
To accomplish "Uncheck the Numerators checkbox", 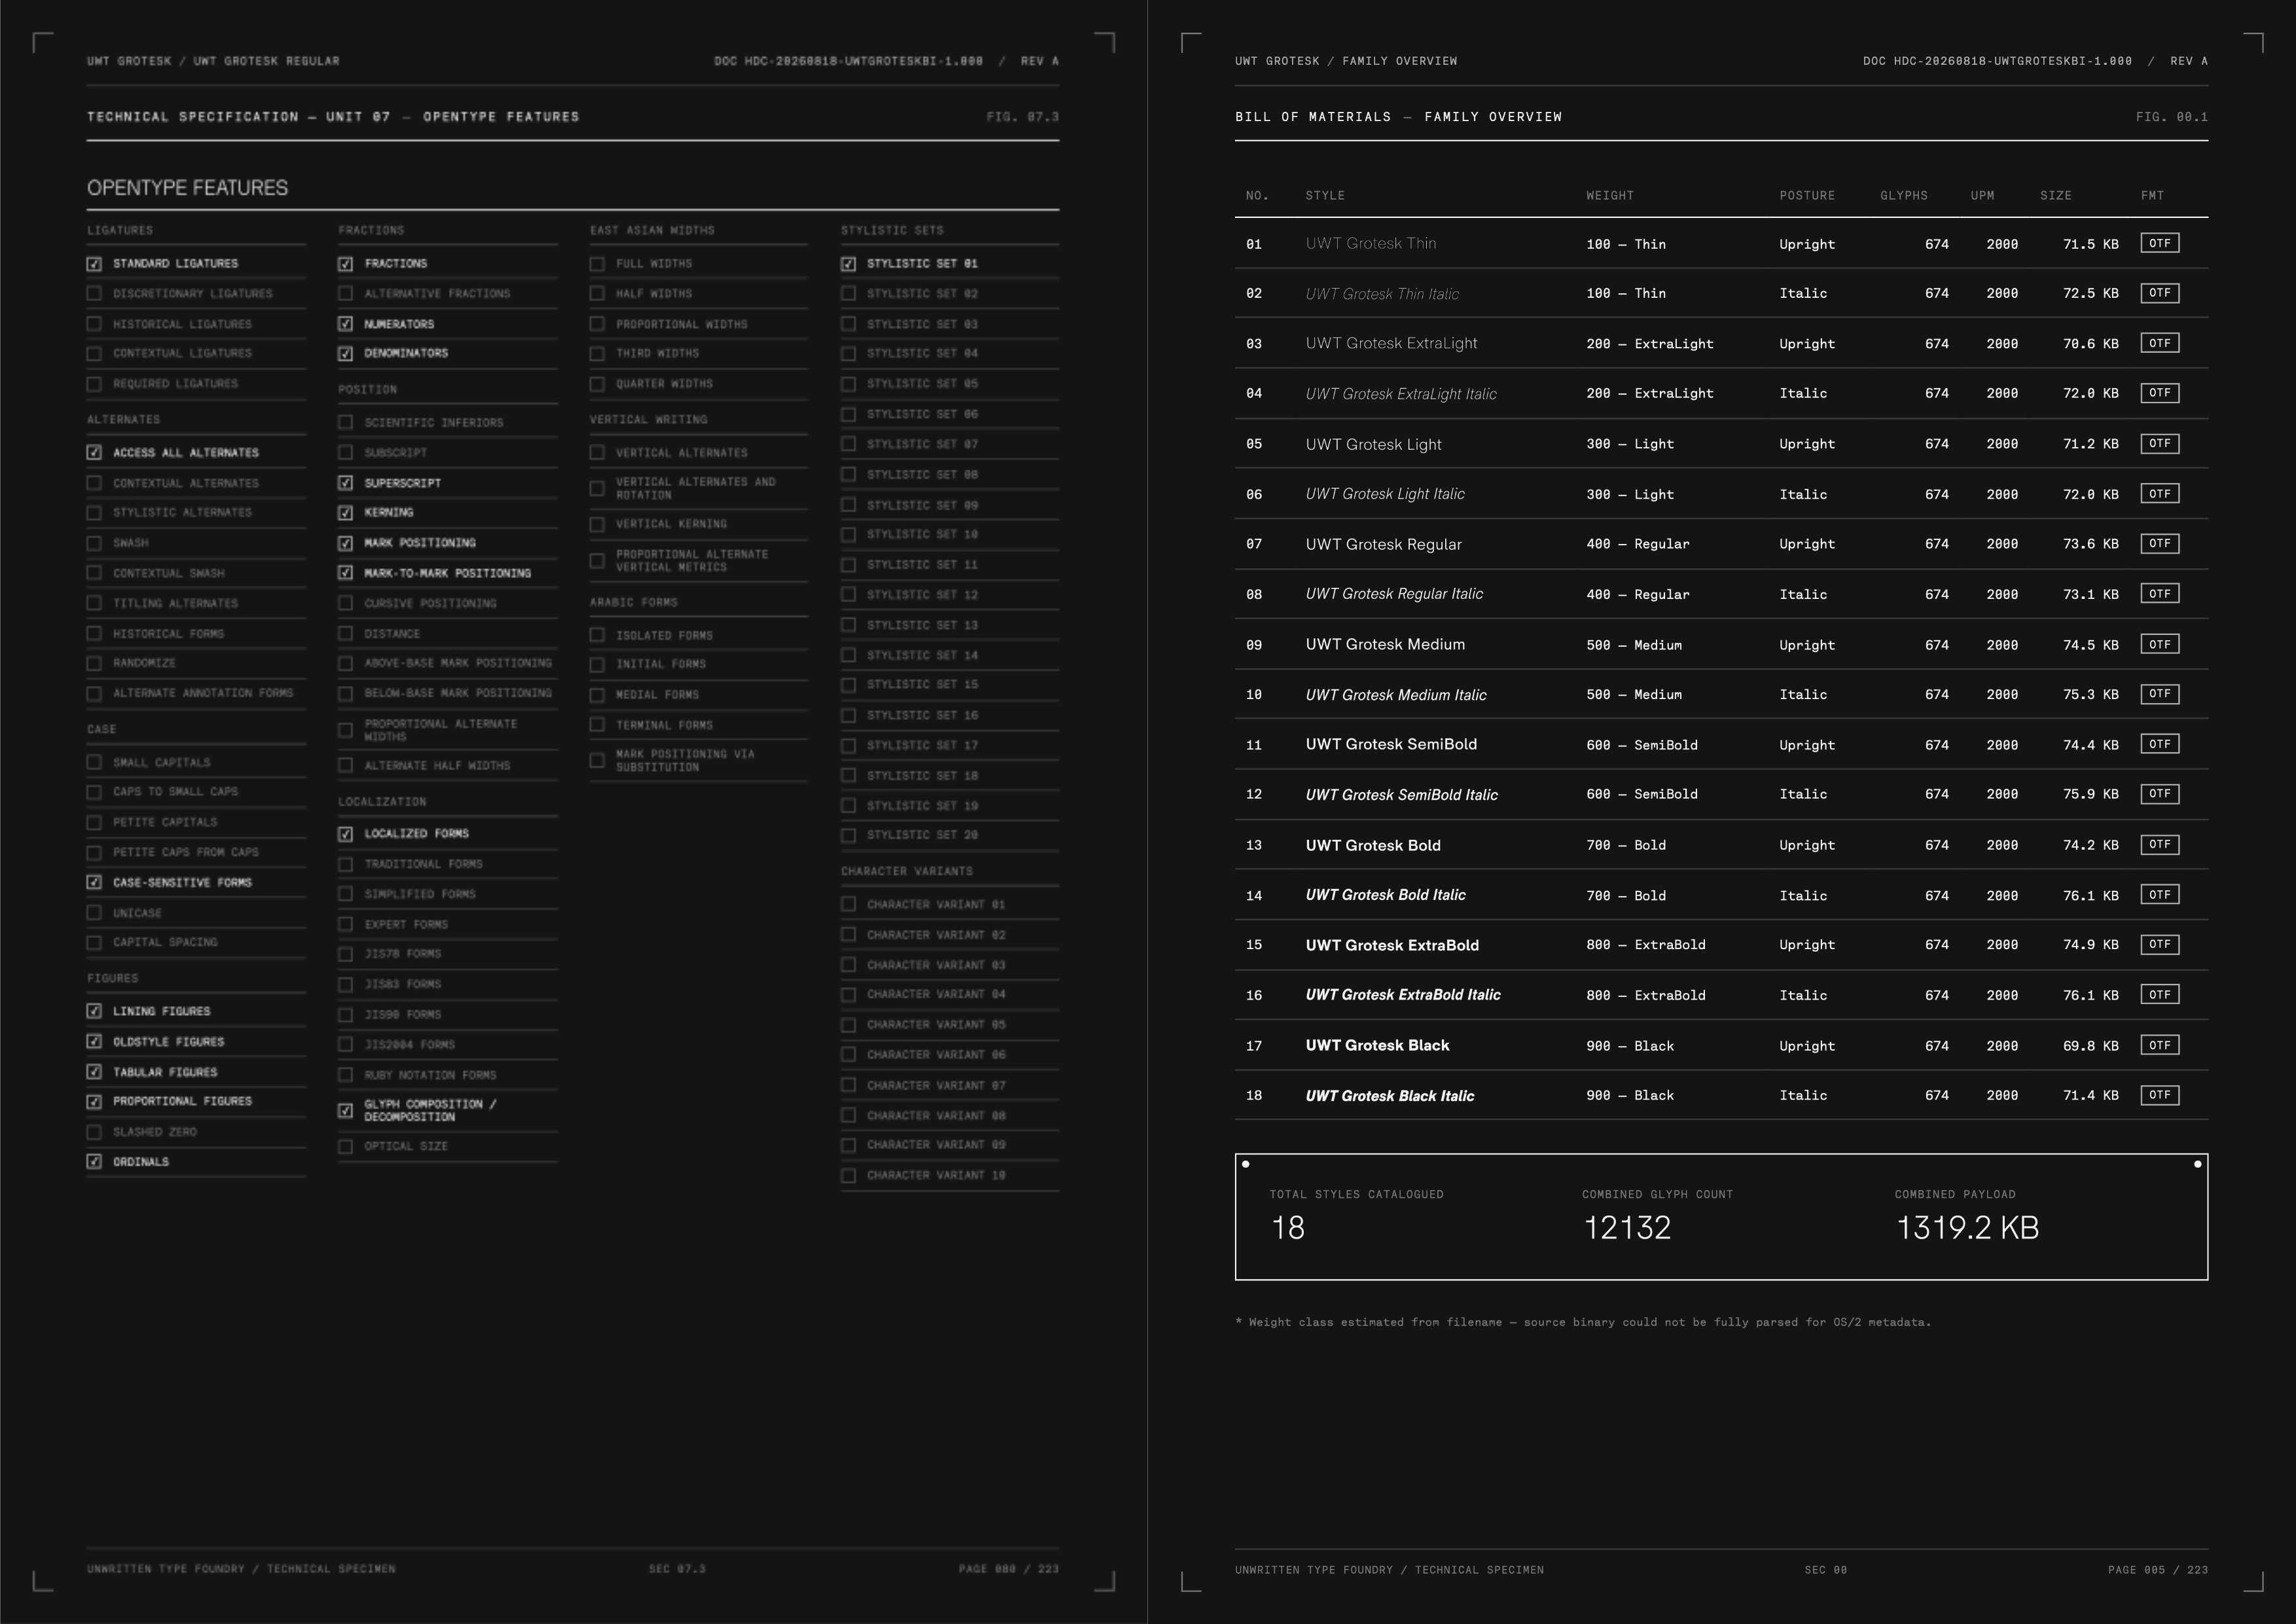I will pos(345,324).
